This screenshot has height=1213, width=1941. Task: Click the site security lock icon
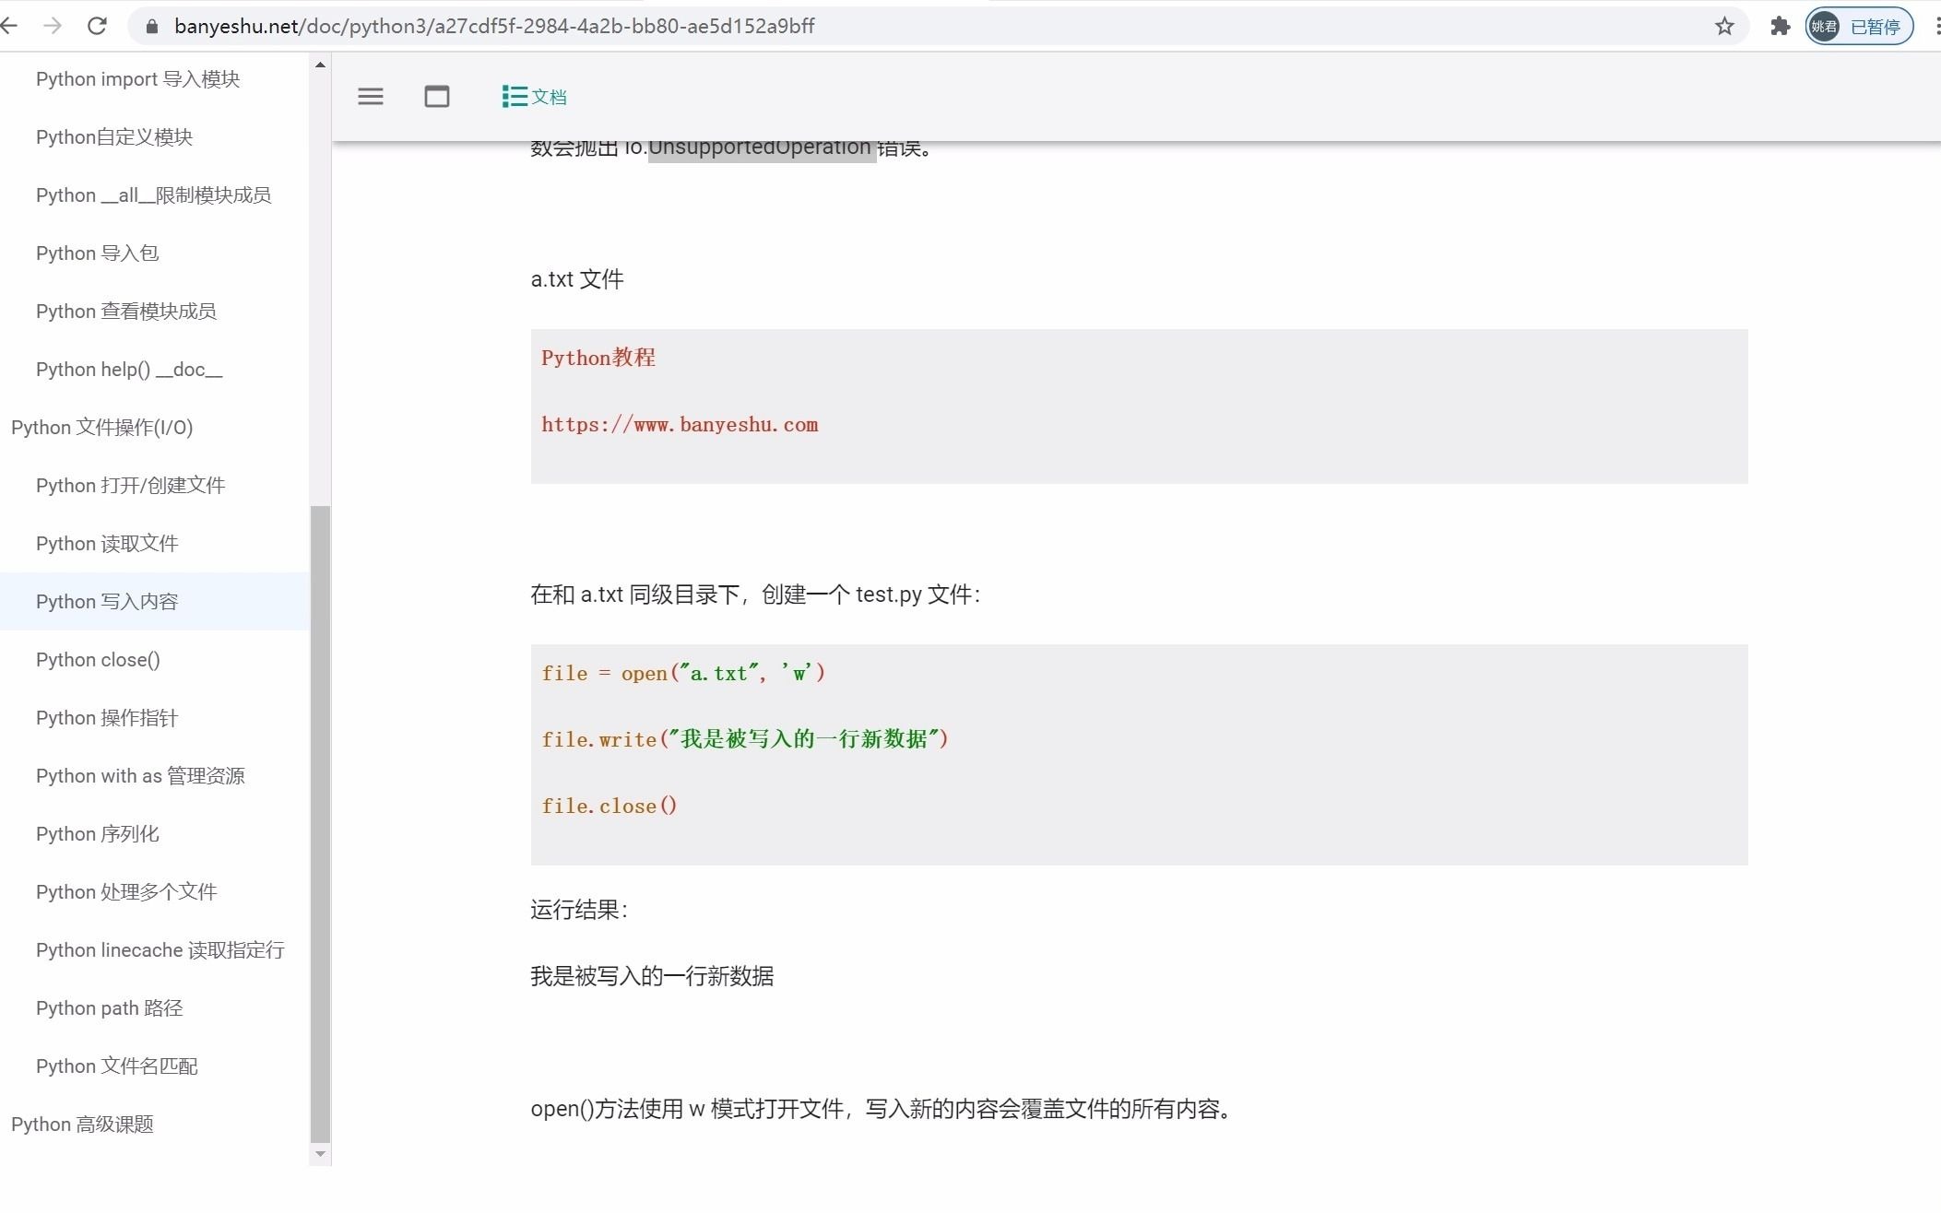pos(152,25)
